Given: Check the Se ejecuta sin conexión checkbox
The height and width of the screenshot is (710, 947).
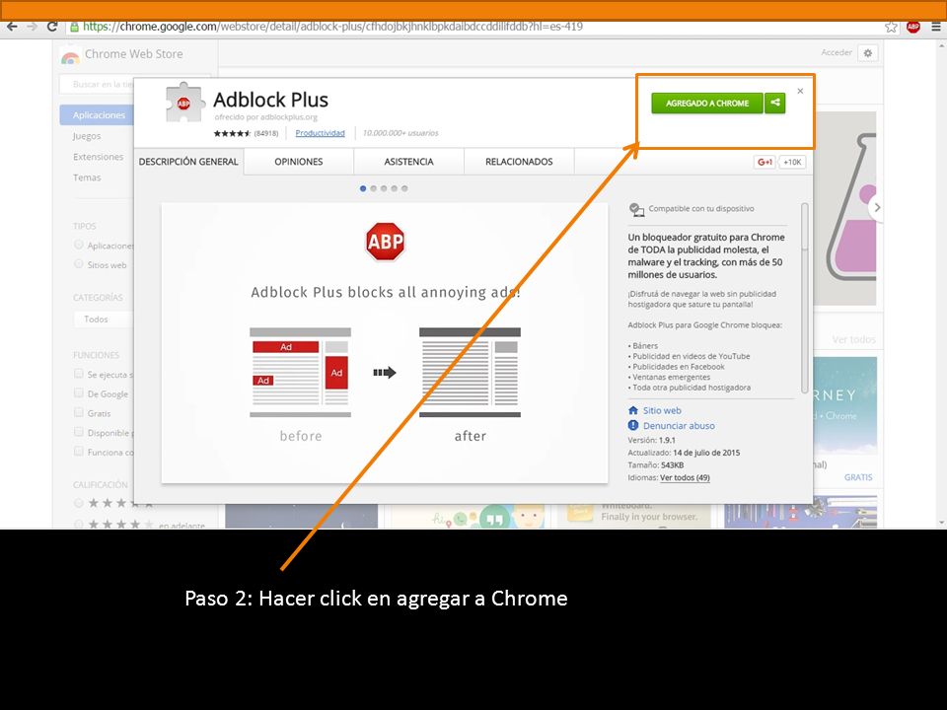Looking at the screenshot, I should [x=79, y=374].
